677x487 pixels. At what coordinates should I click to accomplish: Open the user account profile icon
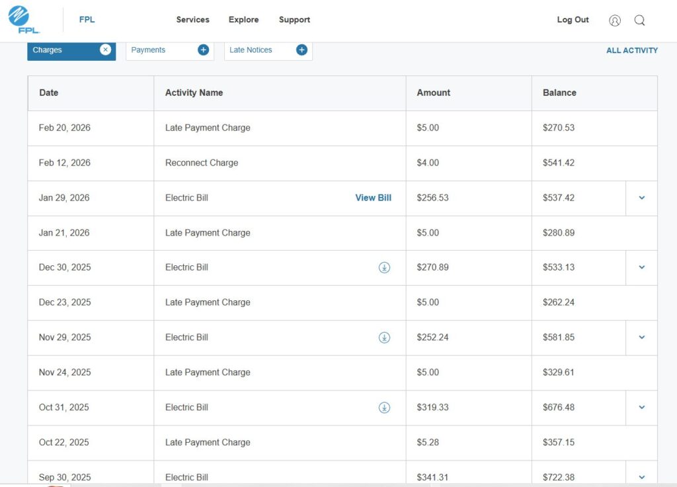[615, 21]
